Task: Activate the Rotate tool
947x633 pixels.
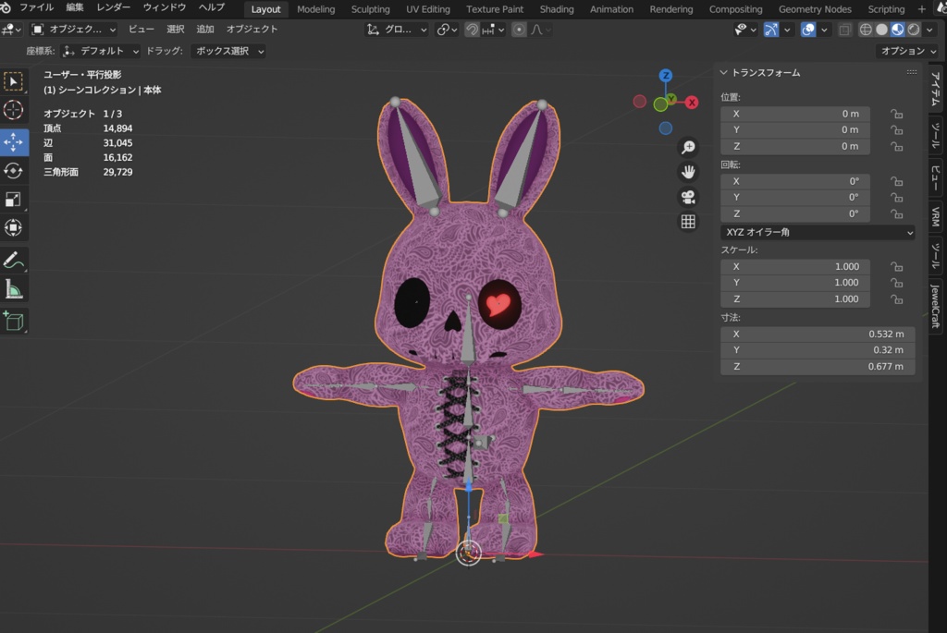Action: pos(14,171)
